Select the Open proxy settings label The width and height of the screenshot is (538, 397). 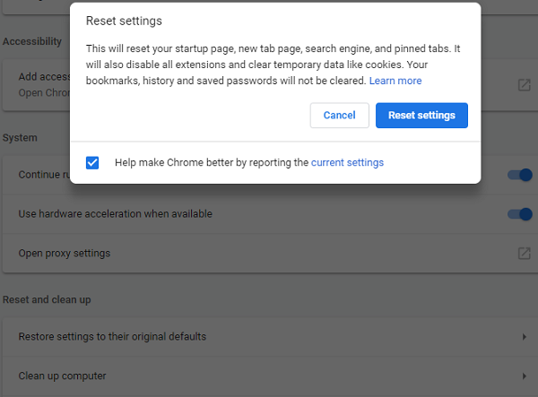(x=65, y=254)
